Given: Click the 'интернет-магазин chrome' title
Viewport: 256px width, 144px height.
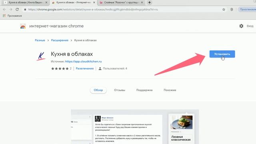Looking at the screenshot, I should [x=56, y=26].
